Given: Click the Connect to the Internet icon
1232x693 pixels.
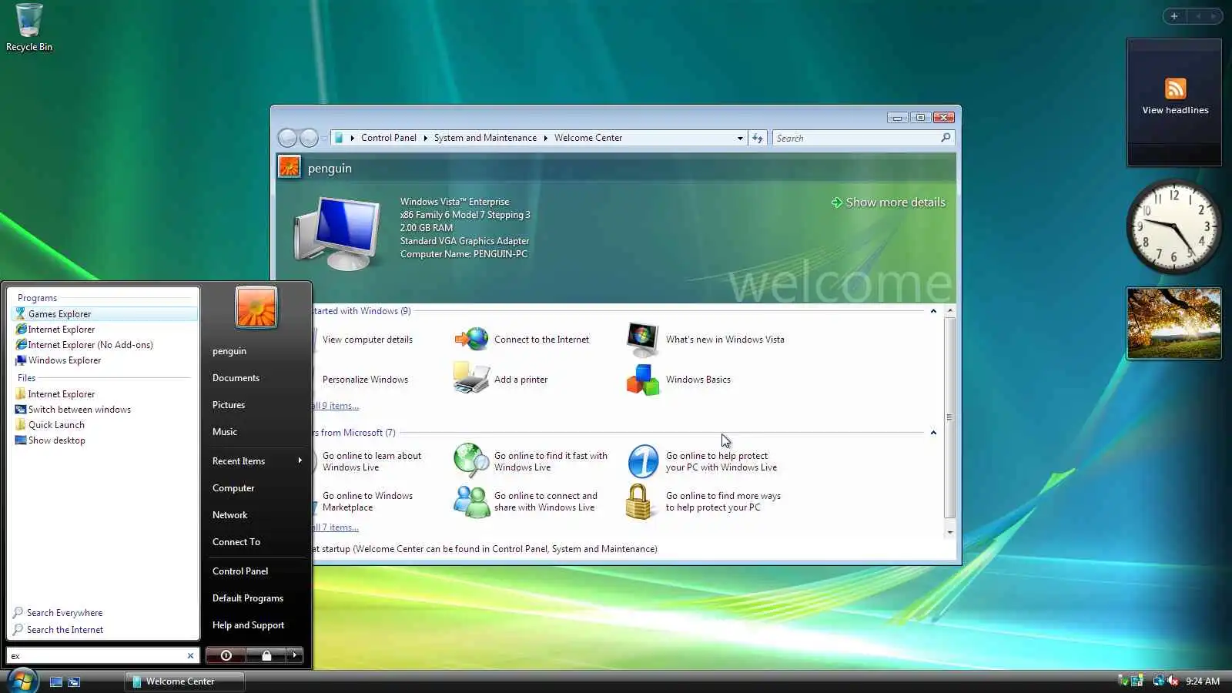Looking at the screenshot, I should (471, 339).
